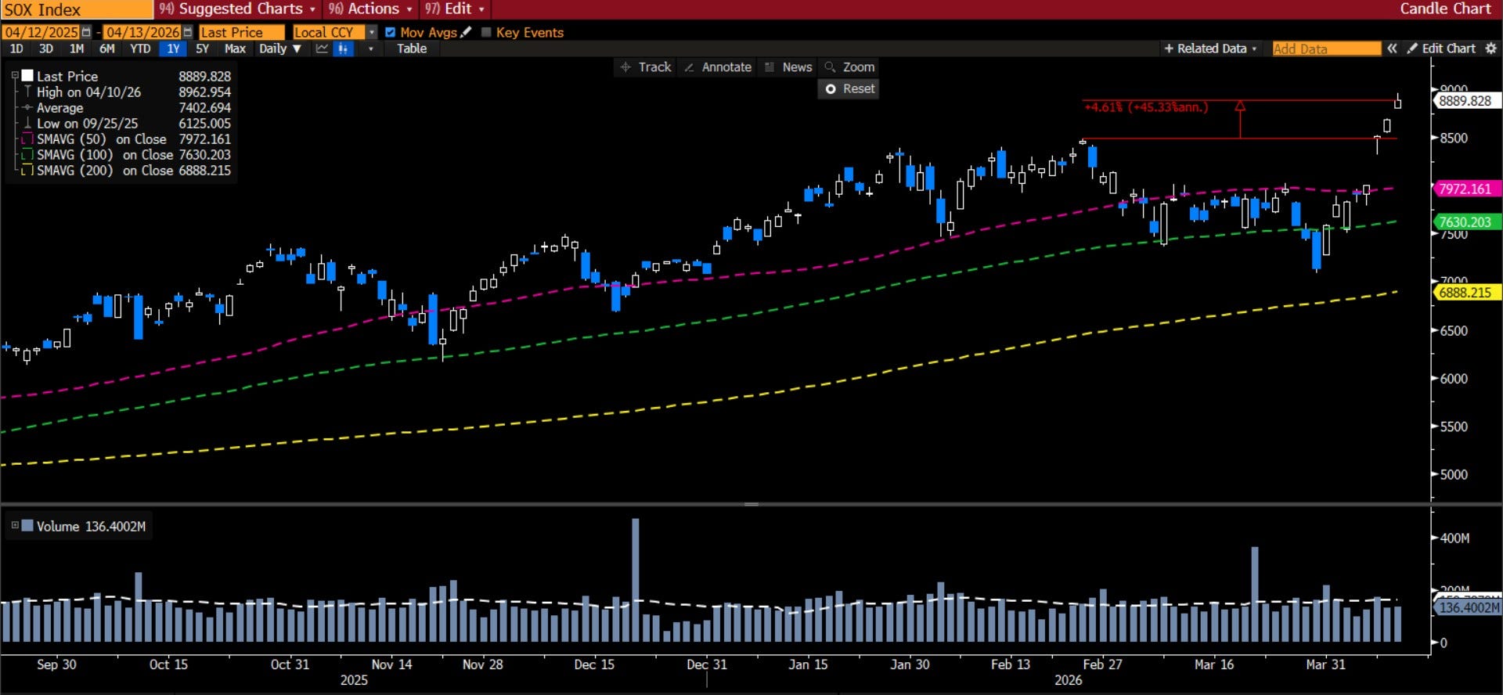Open the Suggested Charts menu
Viewport: 1503px width, 695px height.
[x=238, y=9]
